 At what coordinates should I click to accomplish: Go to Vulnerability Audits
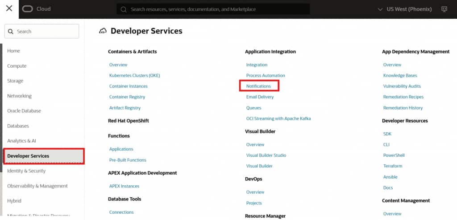pyautogui.click(x=402, y=86)
